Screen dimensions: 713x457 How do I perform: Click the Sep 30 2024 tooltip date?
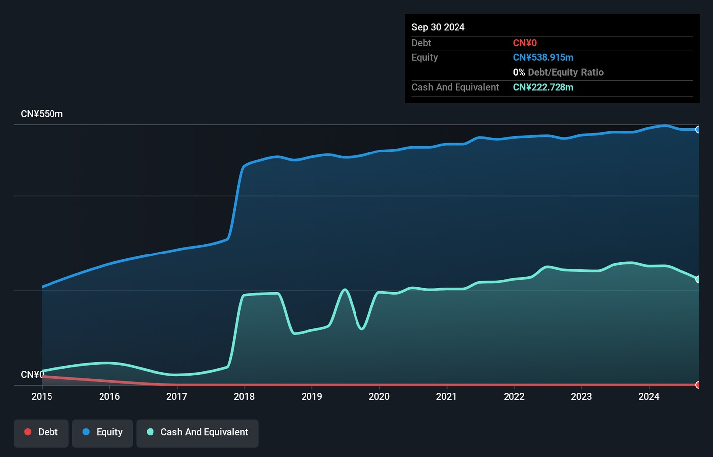pos(438,27)
